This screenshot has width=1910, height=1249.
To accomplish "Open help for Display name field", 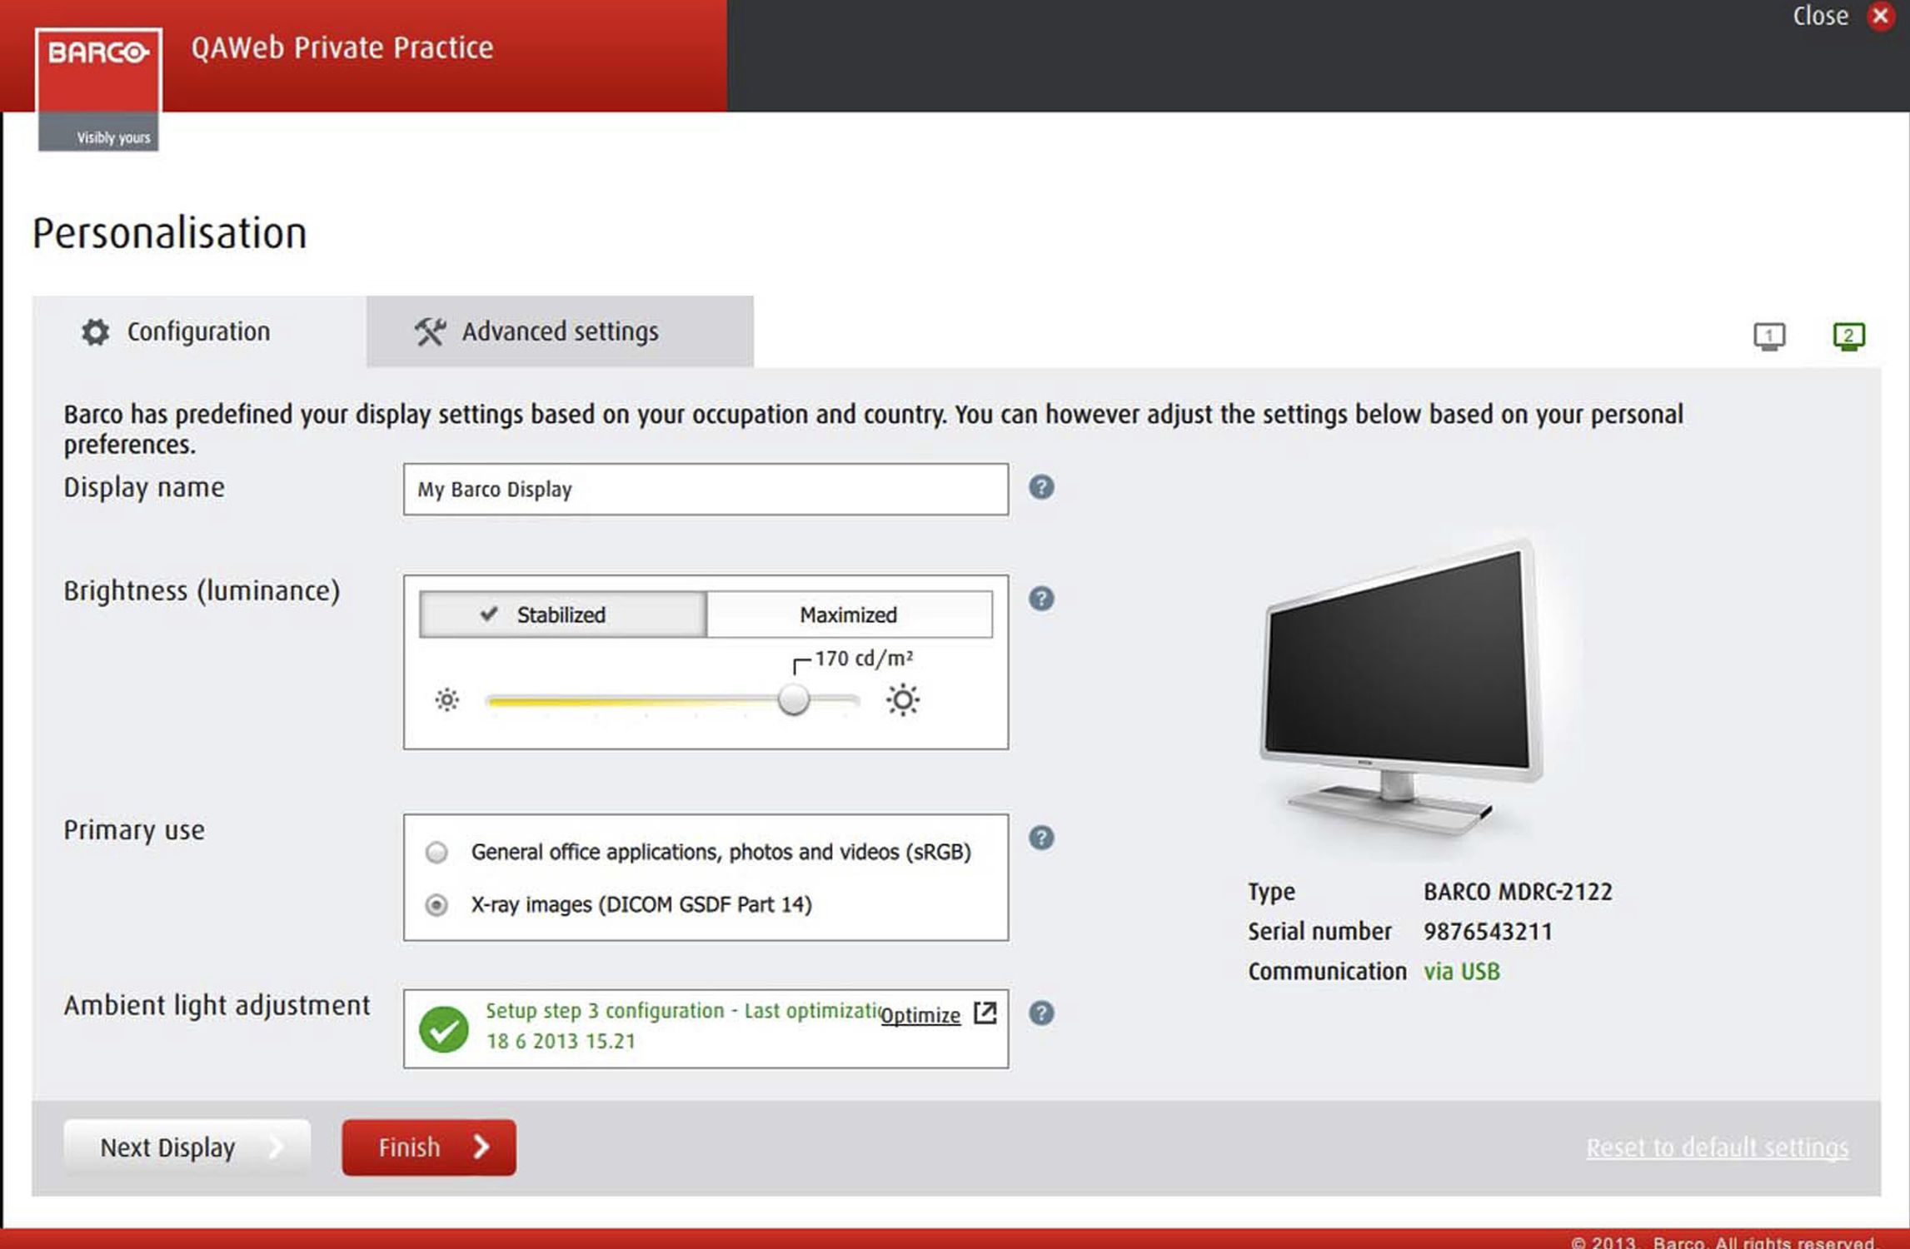I will (1041, 487).
